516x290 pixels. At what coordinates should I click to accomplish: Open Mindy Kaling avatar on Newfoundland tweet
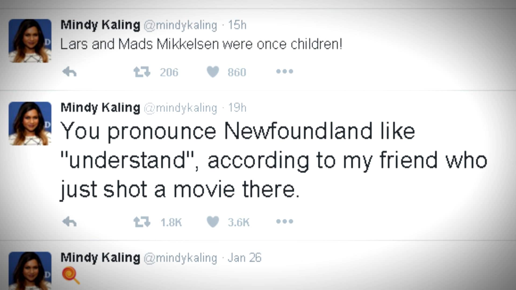[30, 124]
